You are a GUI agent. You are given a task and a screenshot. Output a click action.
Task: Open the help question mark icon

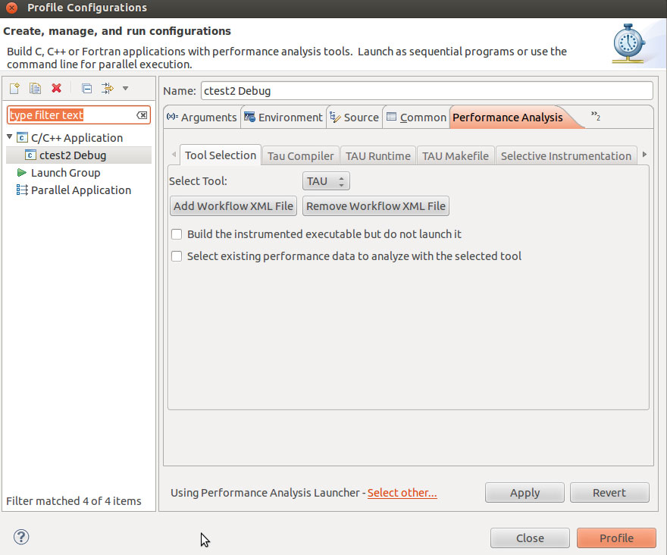coord(21,538)
